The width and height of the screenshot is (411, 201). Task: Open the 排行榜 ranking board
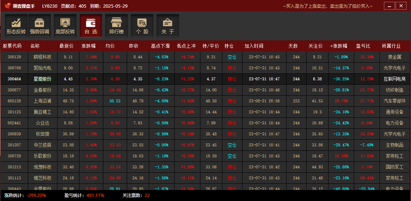[x=116, y=26]
